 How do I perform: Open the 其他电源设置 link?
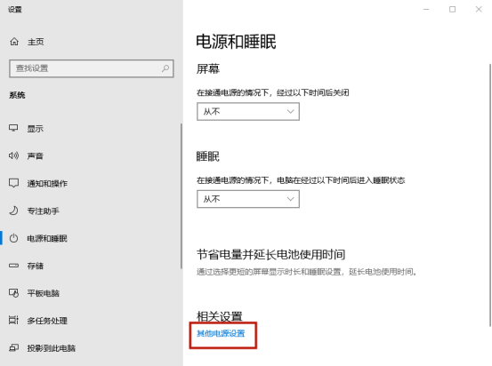221,333
